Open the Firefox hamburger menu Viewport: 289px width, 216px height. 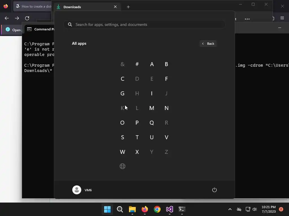(282, 18)
